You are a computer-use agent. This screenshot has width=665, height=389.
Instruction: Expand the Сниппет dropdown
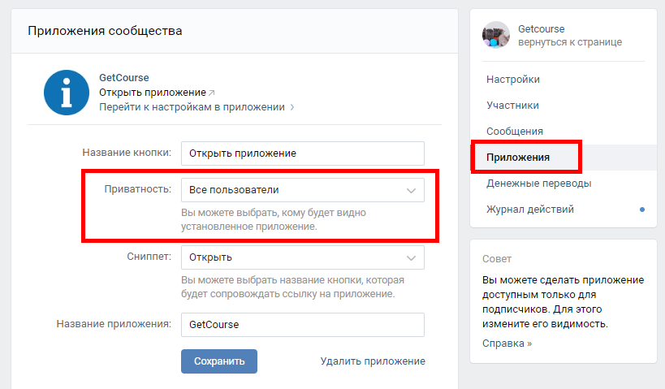click(302, 257)
